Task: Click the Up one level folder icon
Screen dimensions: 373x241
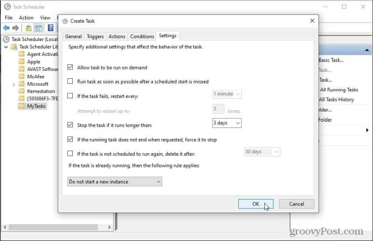Action: click(28, 28)
